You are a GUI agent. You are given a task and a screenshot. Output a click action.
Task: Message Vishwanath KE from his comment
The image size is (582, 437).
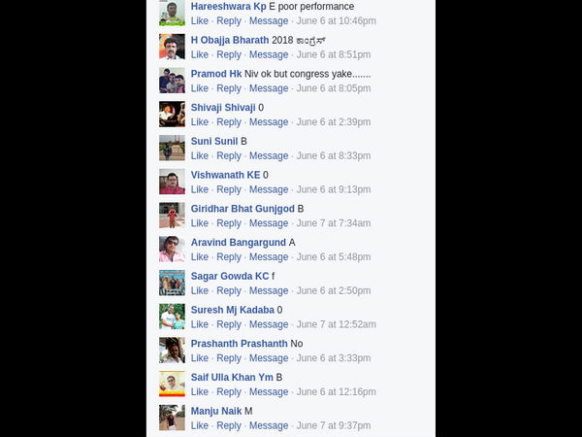pyautogui.click(x=269, y=189)
